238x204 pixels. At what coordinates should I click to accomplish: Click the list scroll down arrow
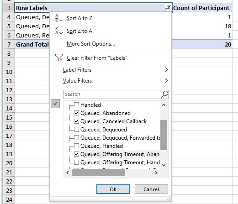(x=164, y=165)
